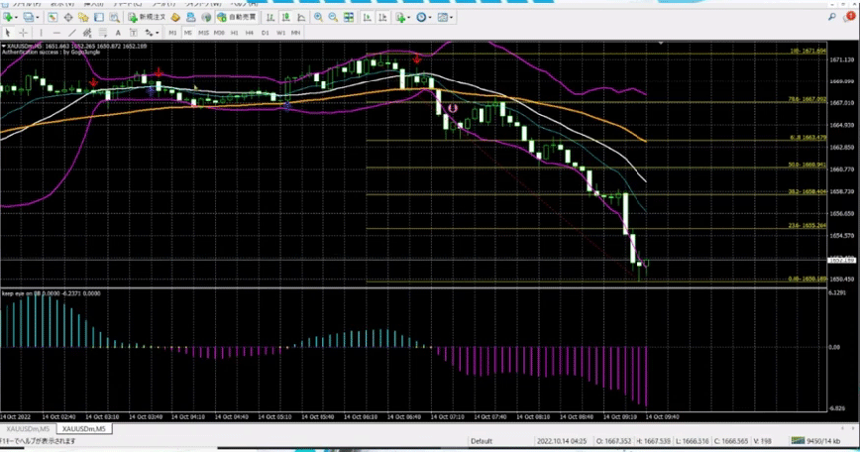Viewport: 860px width, 452px height.
Task: Click the 9450/14 kb connection status
Action: click(x=816, y=441)
